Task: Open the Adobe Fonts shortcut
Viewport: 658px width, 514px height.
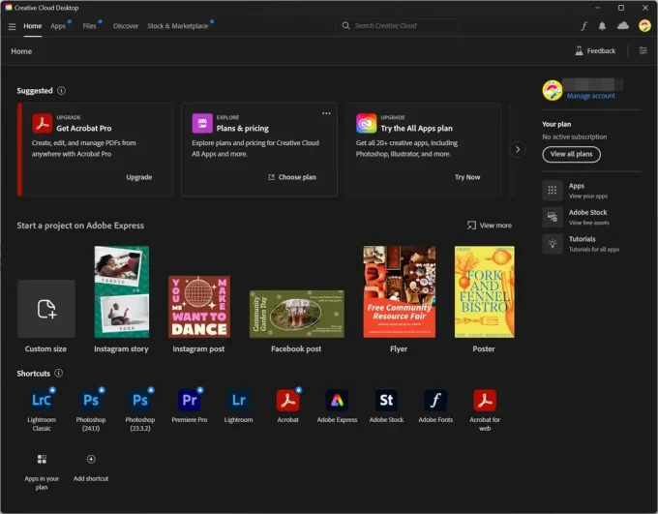Action: pyautogui.click(x=435, y=401)
